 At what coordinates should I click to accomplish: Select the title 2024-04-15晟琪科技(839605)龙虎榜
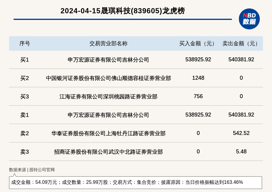tap(123, 11)
